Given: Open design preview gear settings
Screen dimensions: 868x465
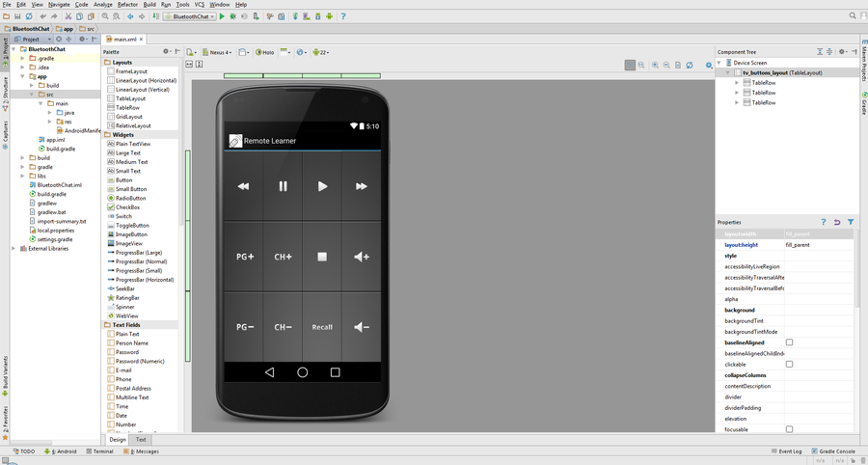Looking at the screenshot, I should point(709,66).
